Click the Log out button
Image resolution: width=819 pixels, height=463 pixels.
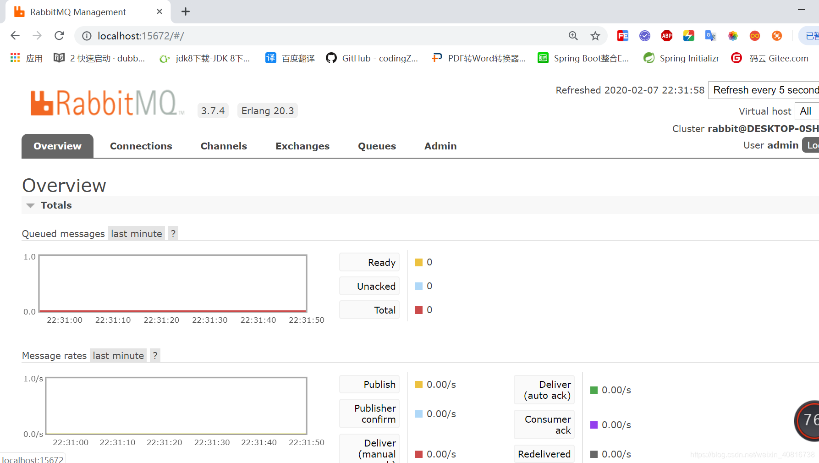tap(811, 145)
